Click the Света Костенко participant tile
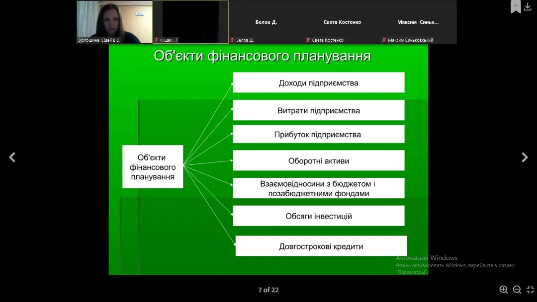The height and width of the screenshot is (302, 537). click(x=342, y=22)
